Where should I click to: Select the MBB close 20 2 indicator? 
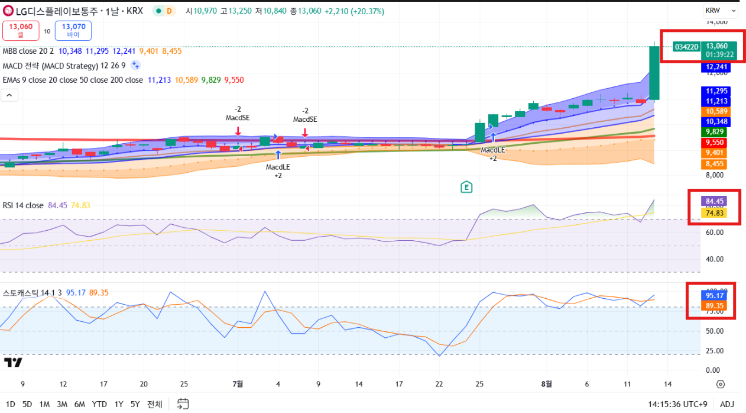pyautogui.click(x=28, y=51)
